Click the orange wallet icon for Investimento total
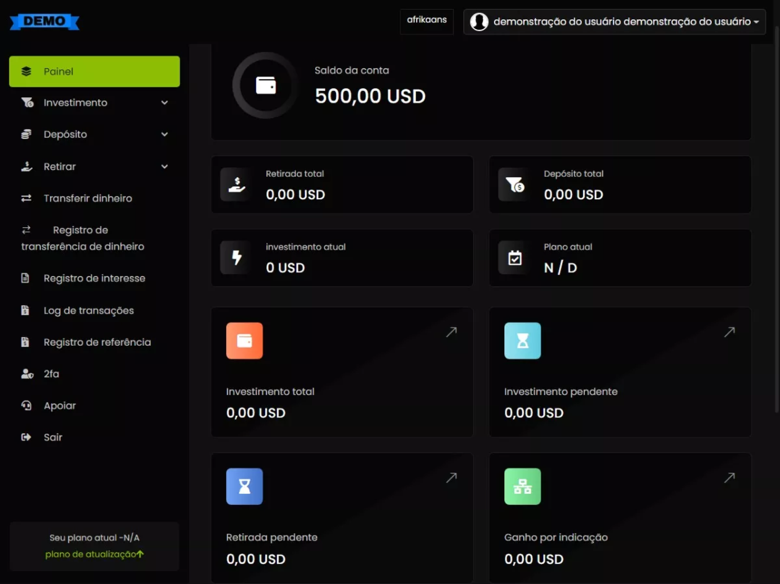The height and width of the screenshot is (584, 780). (244, 341)
